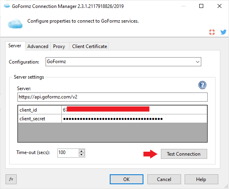Screen dimensions: 229x189
Task: Select the Client Certificate tab
Action: [90, 46]
